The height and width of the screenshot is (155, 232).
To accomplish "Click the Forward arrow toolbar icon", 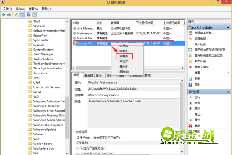I will [x=9, y=15].
